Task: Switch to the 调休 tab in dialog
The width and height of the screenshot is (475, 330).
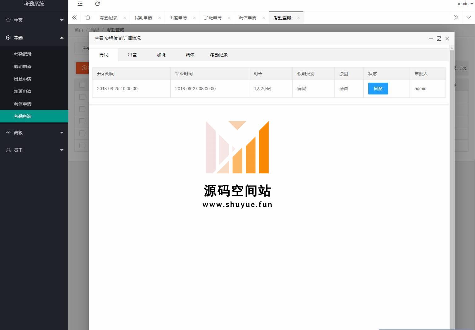Action: 190,55
